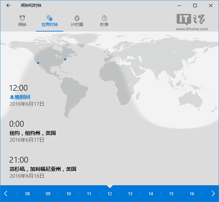This screenshot has width=219, height=202.
Task: Move the timeline to earlier hours with left arrow
Action: [x=6, y=194]
